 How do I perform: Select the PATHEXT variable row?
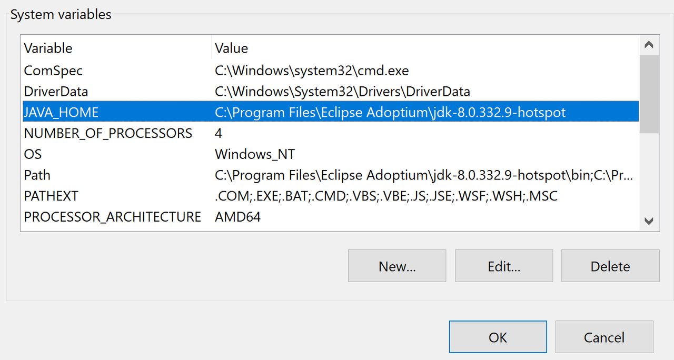click(x=51, y=196)
